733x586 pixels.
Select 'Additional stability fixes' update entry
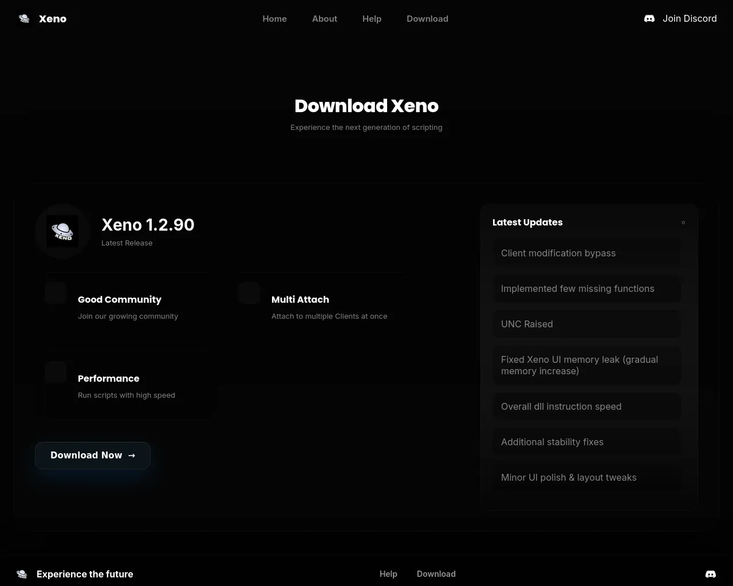point(588,442)
